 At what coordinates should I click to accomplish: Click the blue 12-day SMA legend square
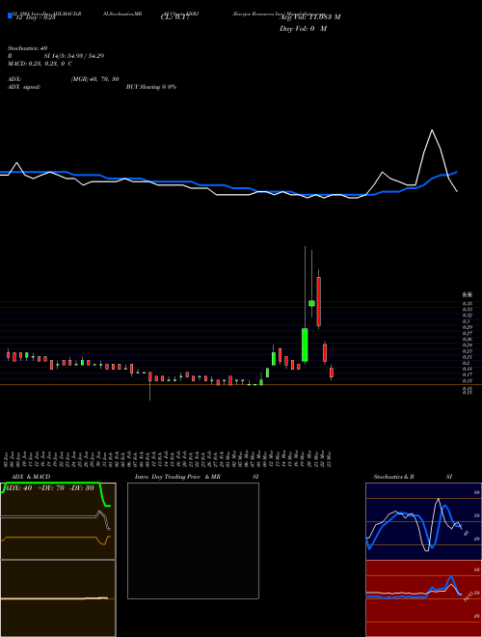pyautogui.click(x=10, y=15)
